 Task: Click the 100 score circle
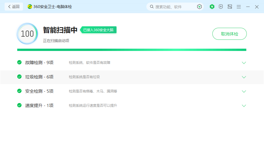pyautogui.click(x=27, y=34)
